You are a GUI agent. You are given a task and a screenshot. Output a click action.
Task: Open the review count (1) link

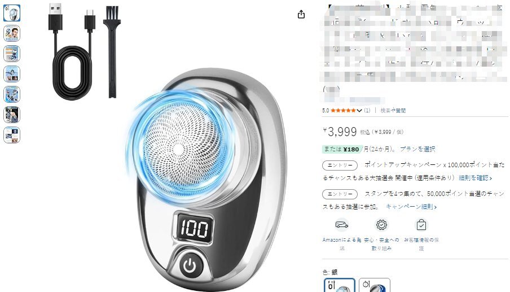367,110
